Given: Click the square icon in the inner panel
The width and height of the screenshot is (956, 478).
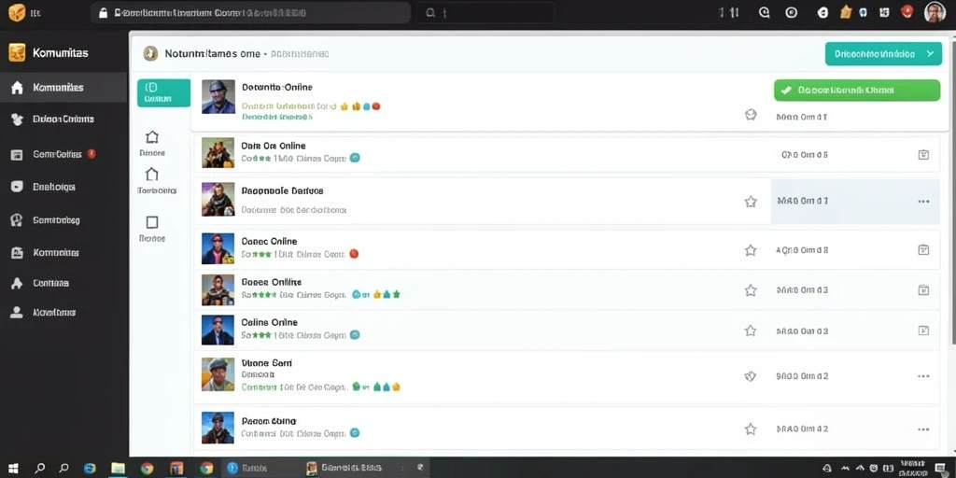Looking at the screenshot, I should coord(152,222).
